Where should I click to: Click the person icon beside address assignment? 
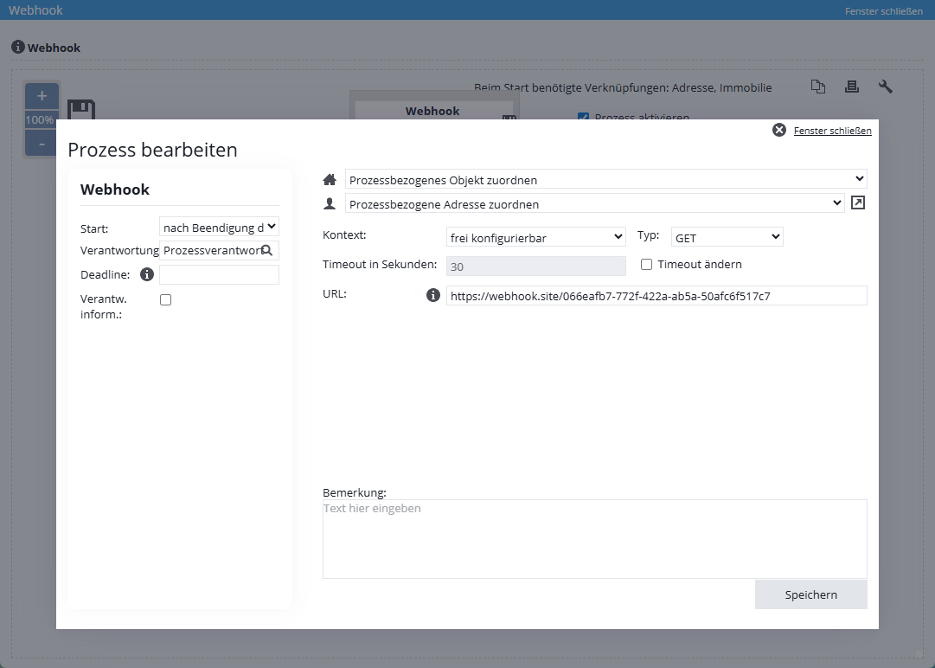[x=330, y=202]
